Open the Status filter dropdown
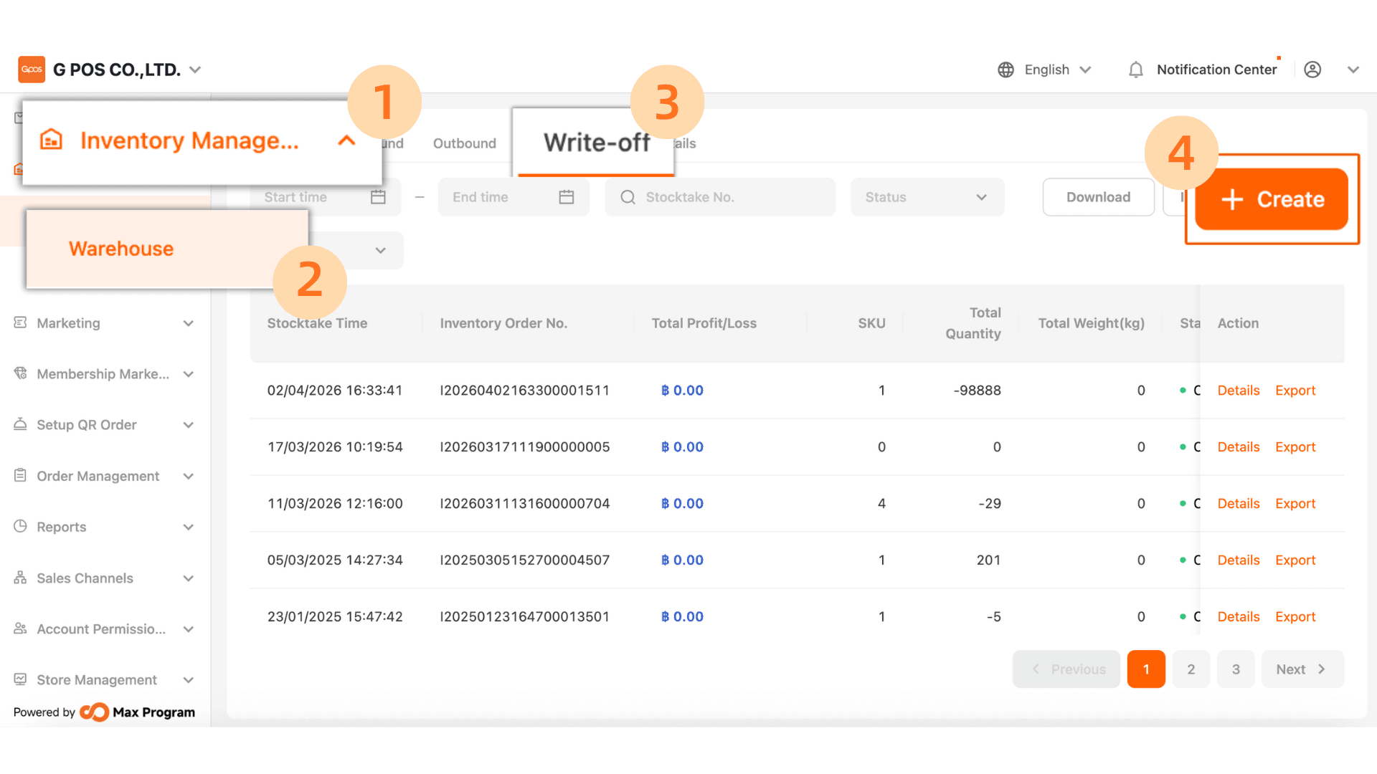Image resolution: width=1377 pixels, height=774 pixels. point(927,197)
